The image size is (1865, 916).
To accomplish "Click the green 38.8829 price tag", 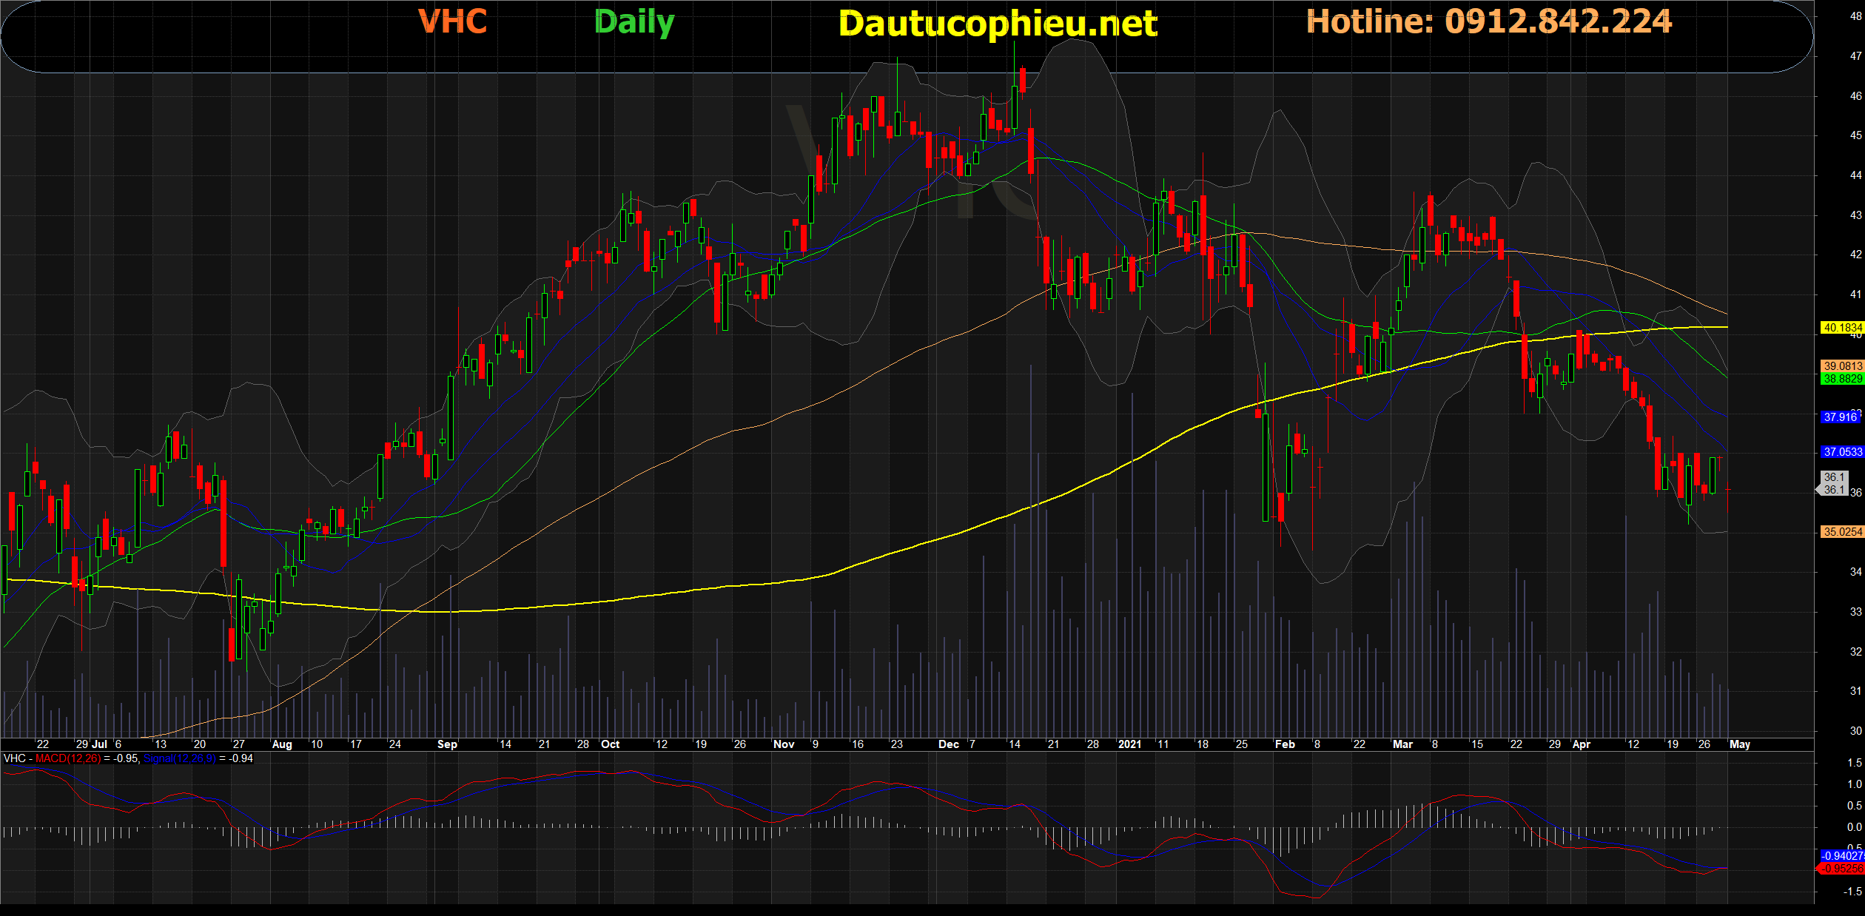I will (1841, 378).
